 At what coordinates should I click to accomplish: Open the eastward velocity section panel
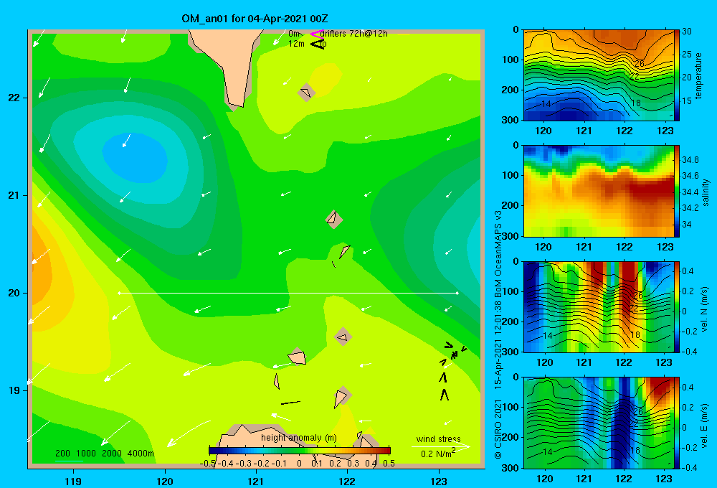[x=599, y=423]
